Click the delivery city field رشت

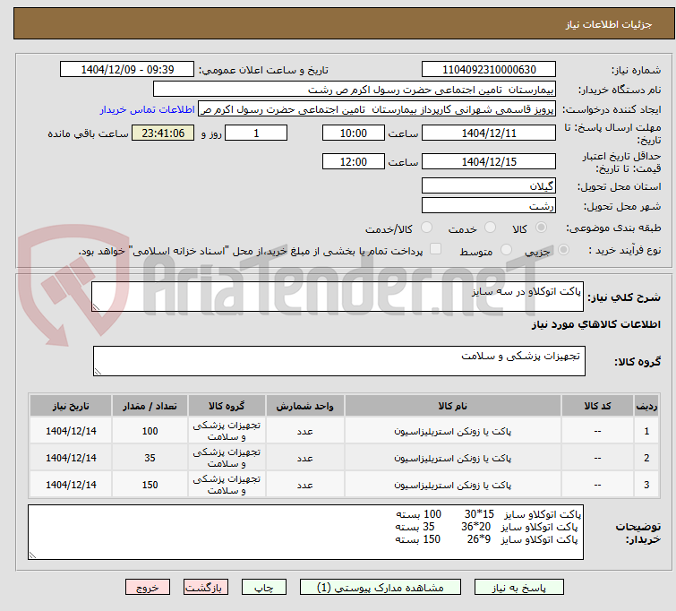coord(489,205)
